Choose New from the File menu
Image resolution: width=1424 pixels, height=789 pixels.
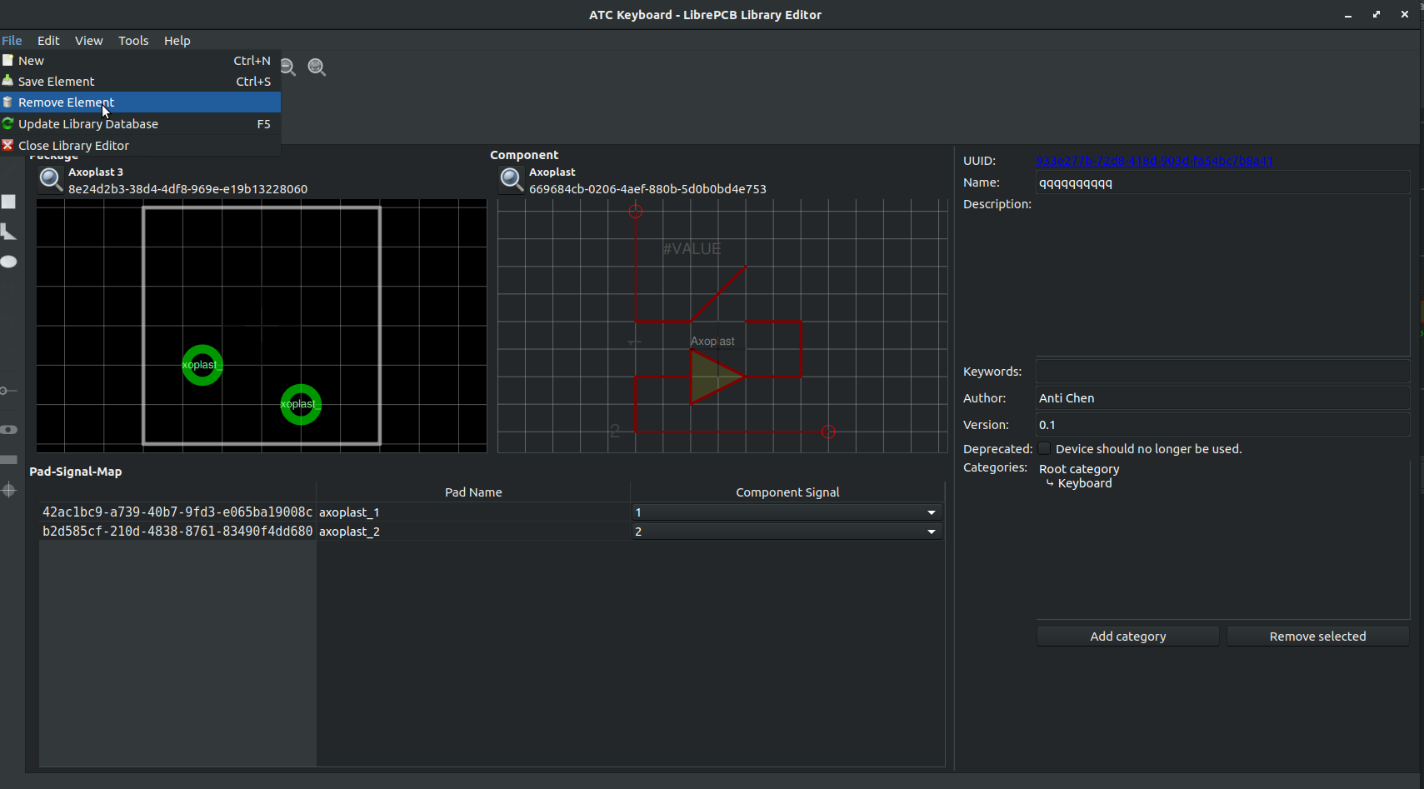pos(140,61)
